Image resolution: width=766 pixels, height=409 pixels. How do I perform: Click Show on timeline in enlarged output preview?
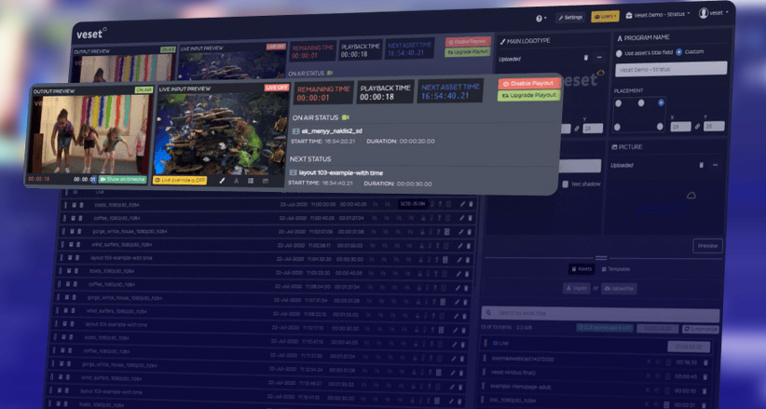click(123, 179)
